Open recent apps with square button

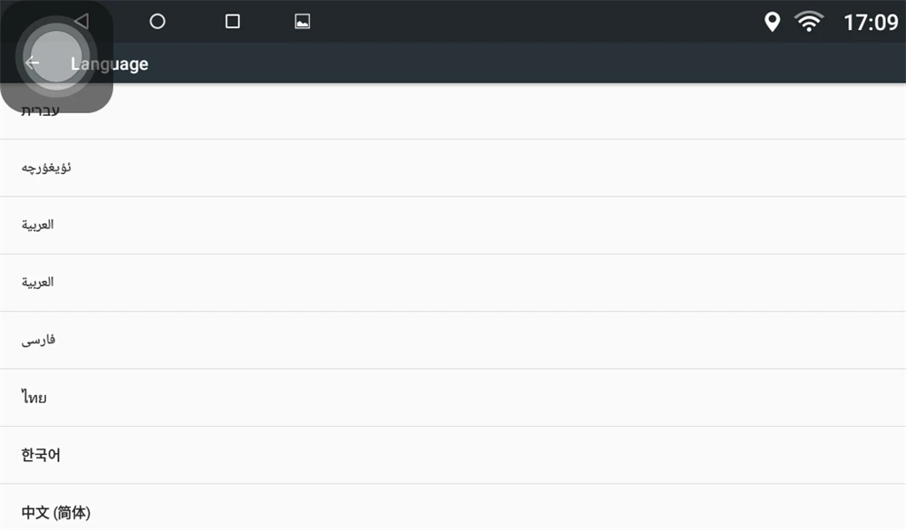pyautogui.click(x=232, y=22)
